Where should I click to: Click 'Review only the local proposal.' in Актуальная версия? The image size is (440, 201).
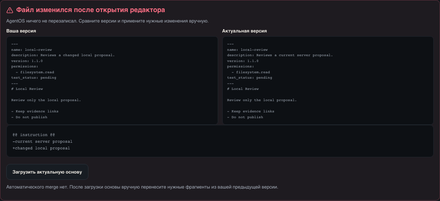coord(262,100)
